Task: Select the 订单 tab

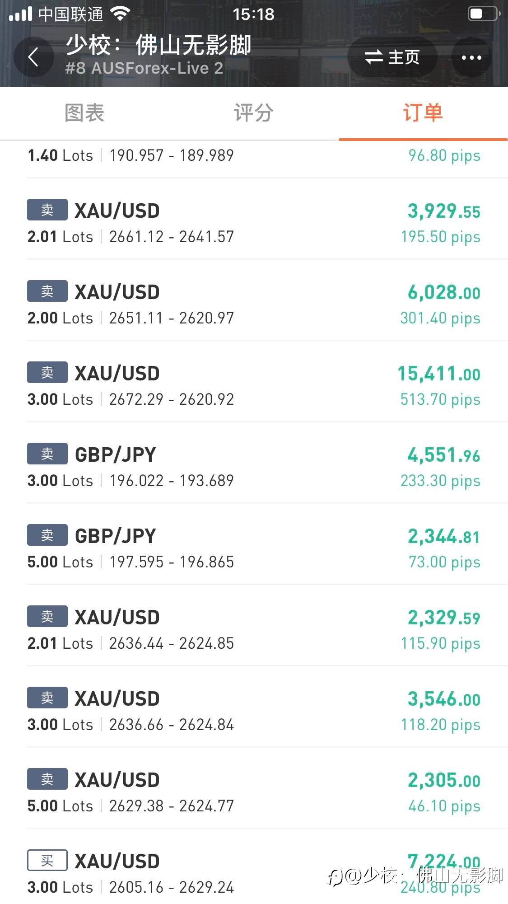Action: (x=423, y=113)
